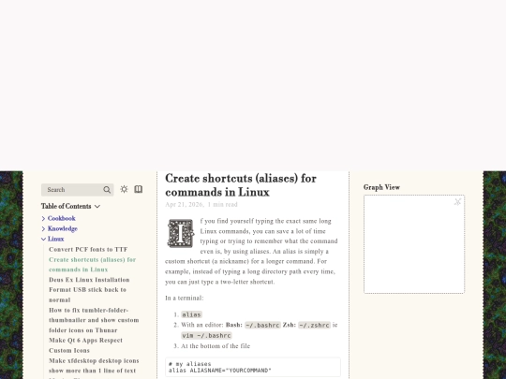Open Make Qt 6 Apps Respect Custom Icons

tap(85, 345)
